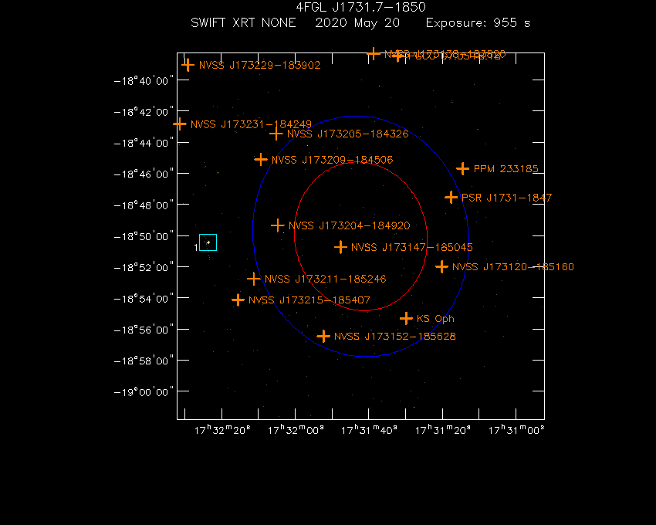Select the label NVSS J173204-184920
Viewport: 656px width, 525px height.
click(350, 225)
